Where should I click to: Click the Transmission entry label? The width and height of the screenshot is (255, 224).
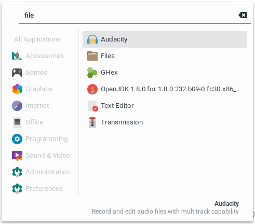(122, 122)
